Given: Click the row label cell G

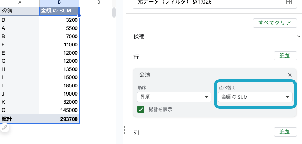Looking at the screenshot, I should 20,61.
